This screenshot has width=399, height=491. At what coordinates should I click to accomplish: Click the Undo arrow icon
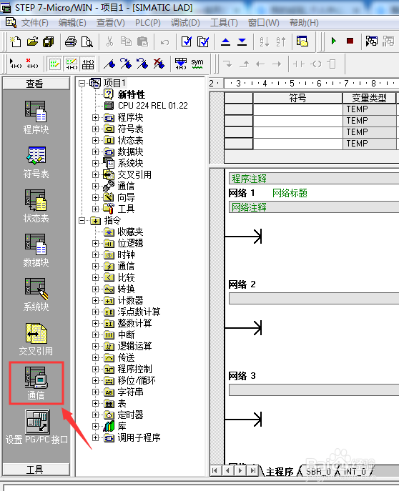[x=164, y=41]
